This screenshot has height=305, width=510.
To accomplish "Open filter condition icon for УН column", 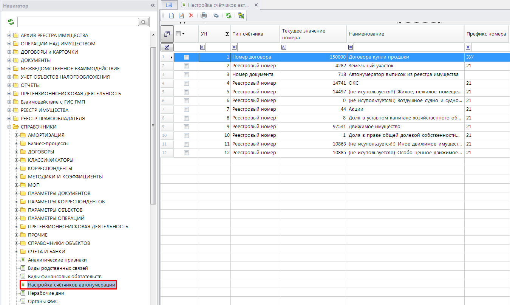I will (202, 47).
